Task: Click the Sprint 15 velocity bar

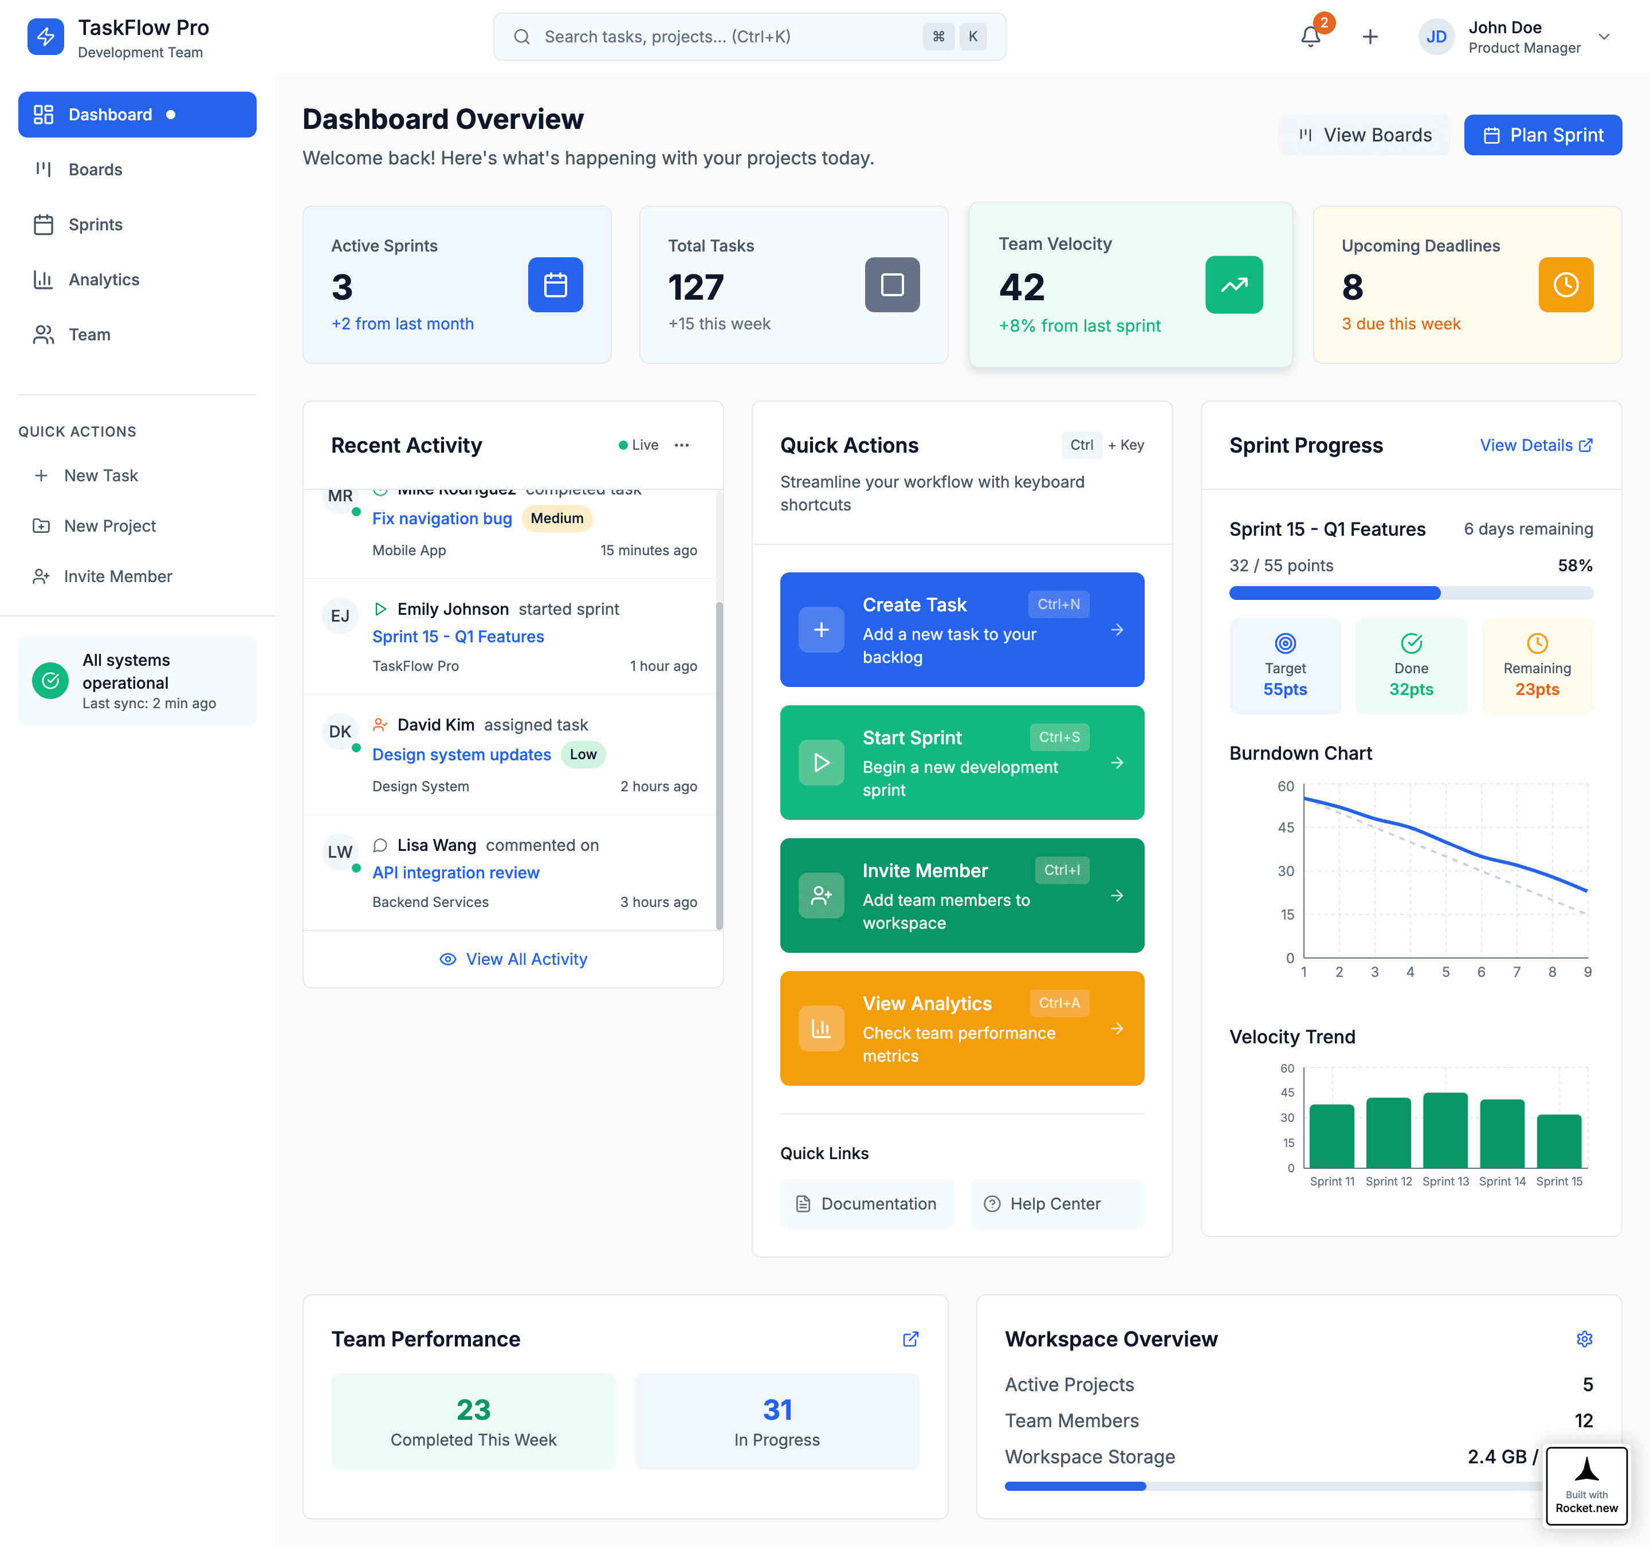Action: [1559, 1141]
